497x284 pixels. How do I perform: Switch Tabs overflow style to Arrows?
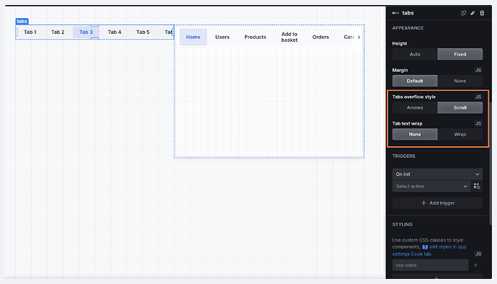coord(415,107)
